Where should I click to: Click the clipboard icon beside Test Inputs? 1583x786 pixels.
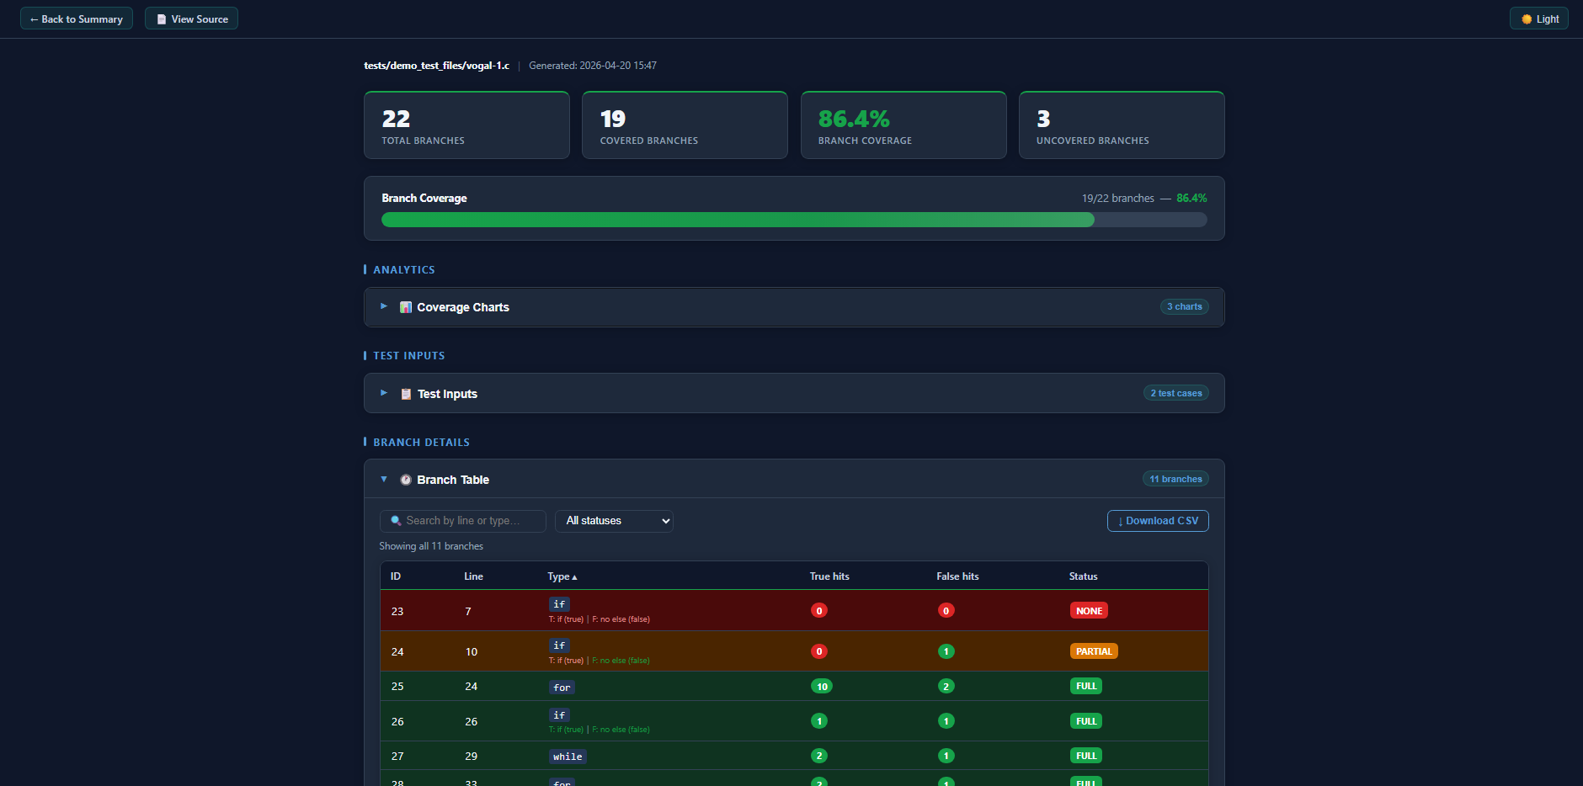[407, 393]
